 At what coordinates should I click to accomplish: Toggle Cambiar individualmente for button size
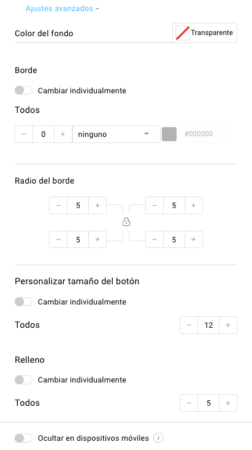click(x=23, y=301)
